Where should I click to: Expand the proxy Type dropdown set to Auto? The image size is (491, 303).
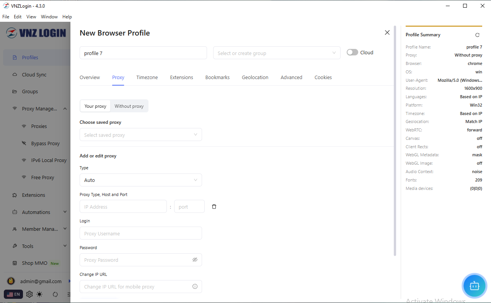140,180
